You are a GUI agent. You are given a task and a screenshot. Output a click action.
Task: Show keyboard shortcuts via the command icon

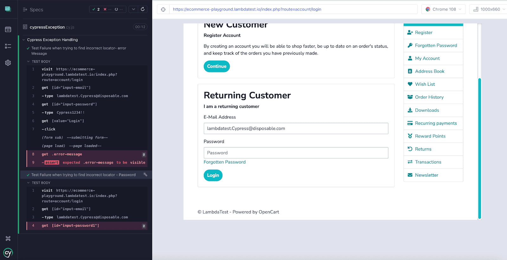(x=8, y=239)
